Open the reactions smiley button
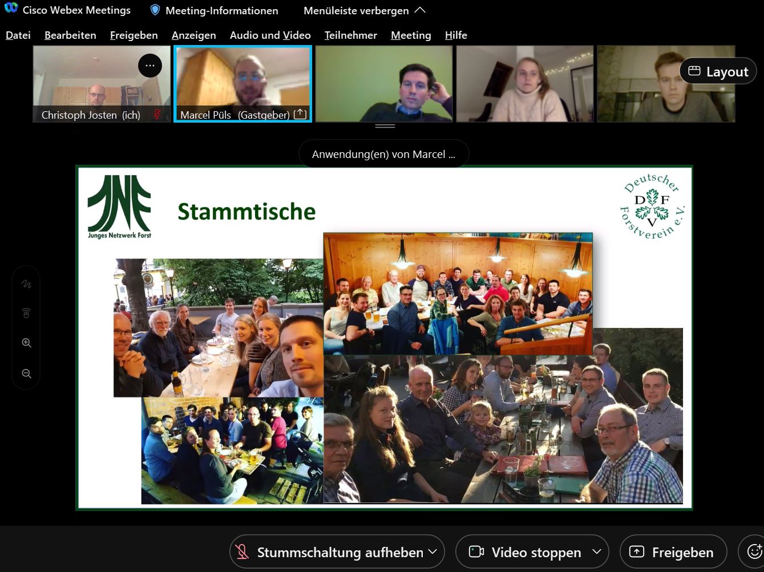 coord(753,551)
